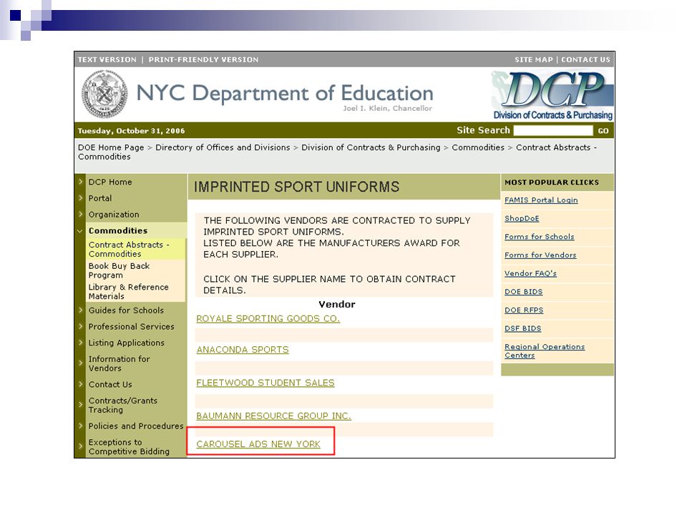Open Fleetwood Student Sales vendor link
The height and width of the screenshot is (515, 687).
265,383
